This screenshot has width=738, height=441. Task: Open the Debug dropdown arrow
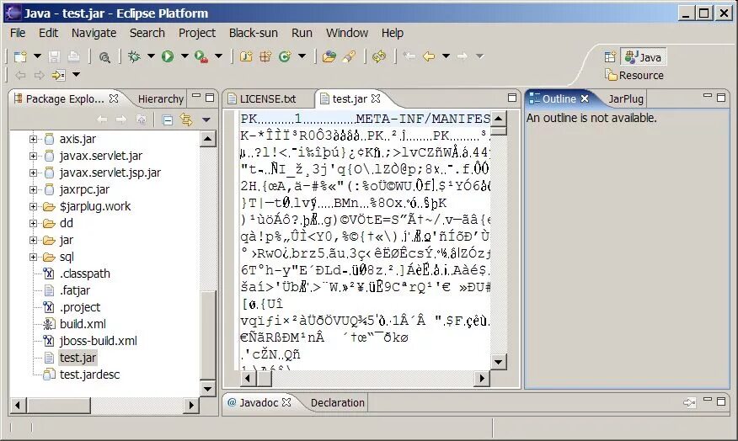click(151, 56)
